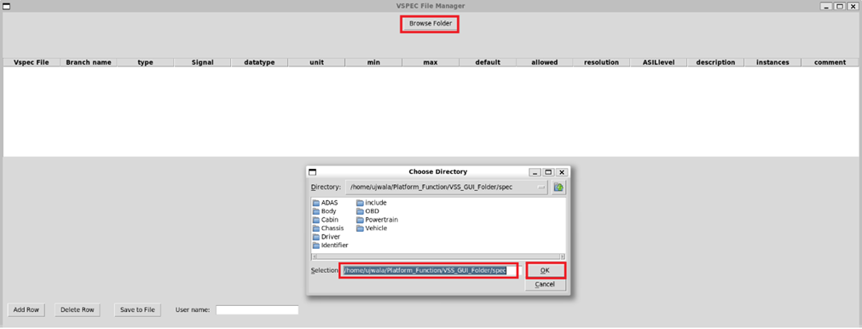This screenshot has height=329, width=862.
Task: Click the datatype column header
Action: [259, 62]
